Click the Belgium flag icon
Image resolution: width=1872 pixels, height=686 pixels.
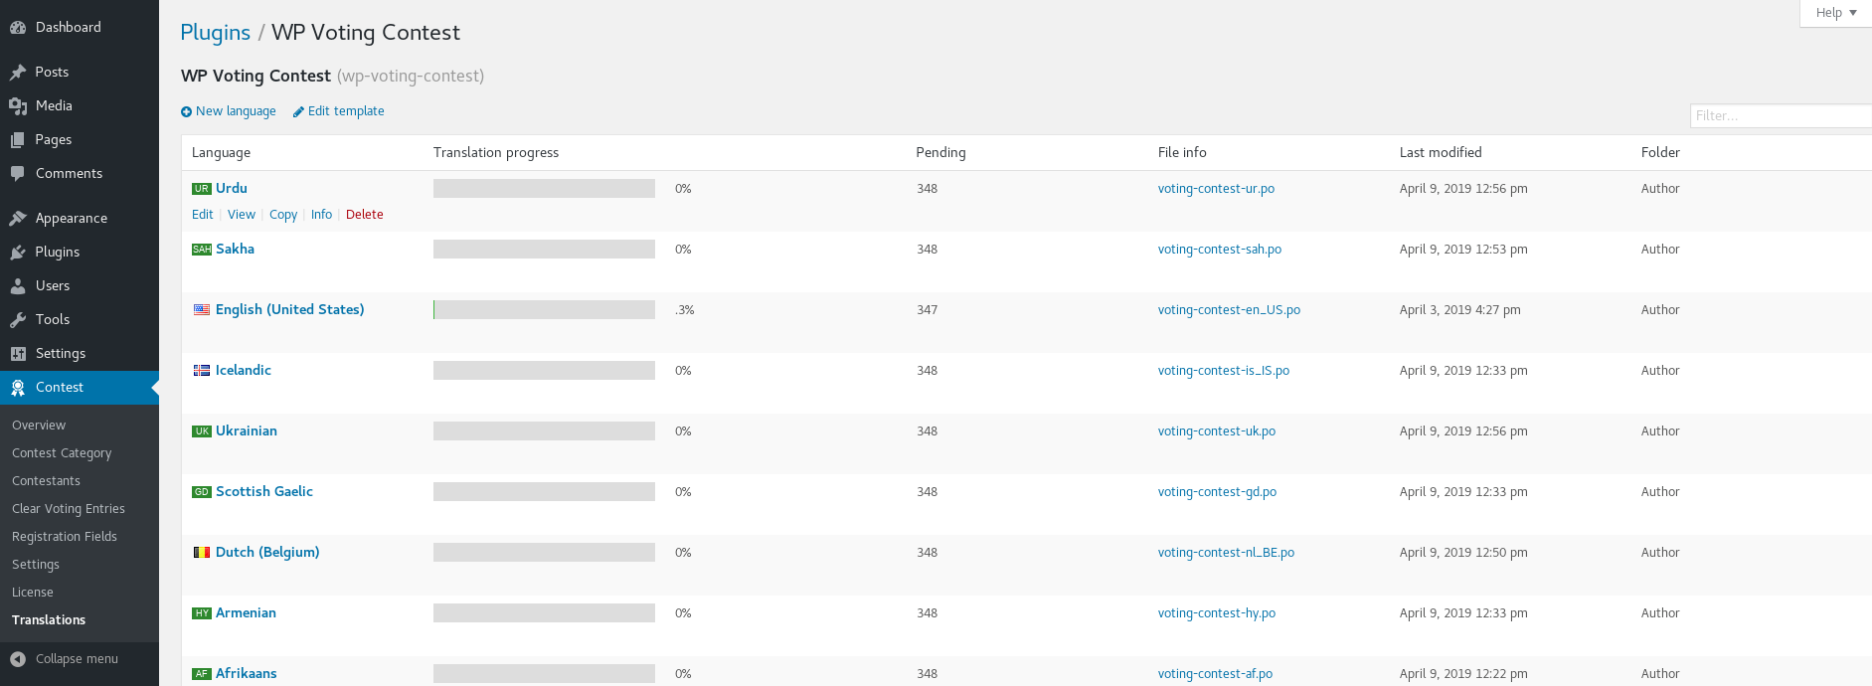(202, 553)
